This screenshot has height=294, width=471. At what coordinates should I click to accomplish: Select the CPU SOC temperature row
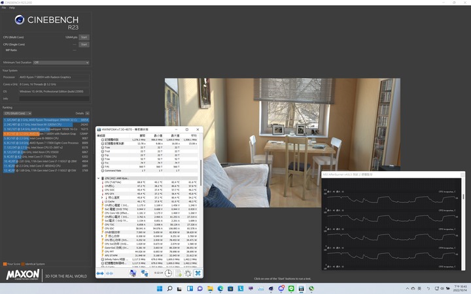(x=149, y=190)
